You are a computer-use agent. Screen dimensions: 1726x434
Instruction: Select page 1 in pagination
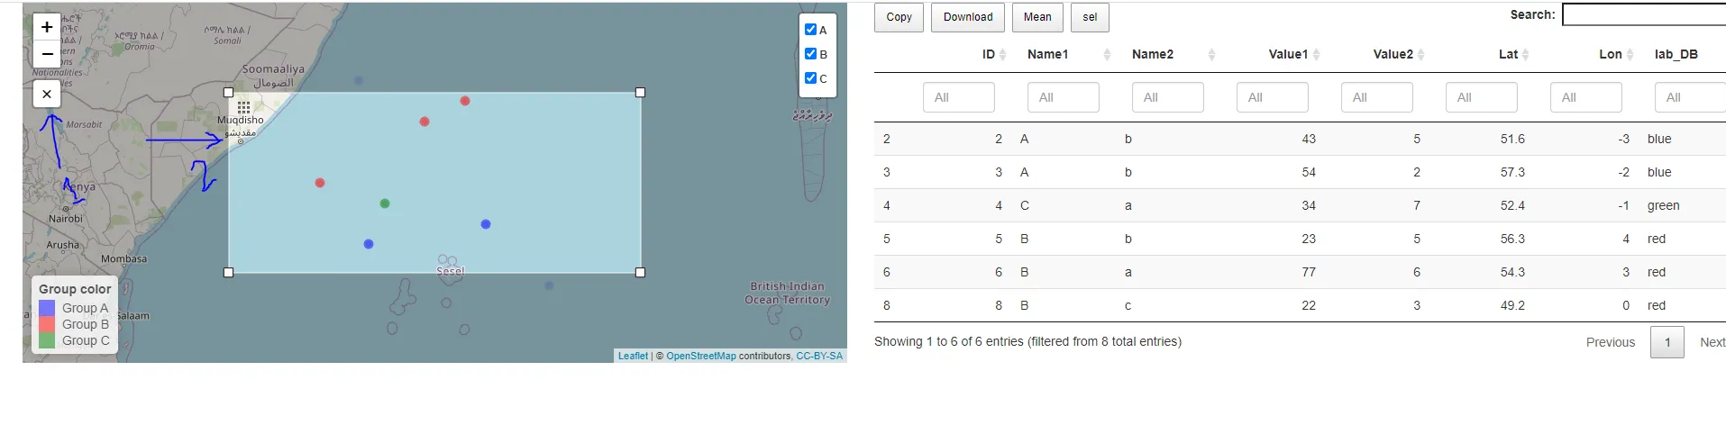tap(1667, 342)
